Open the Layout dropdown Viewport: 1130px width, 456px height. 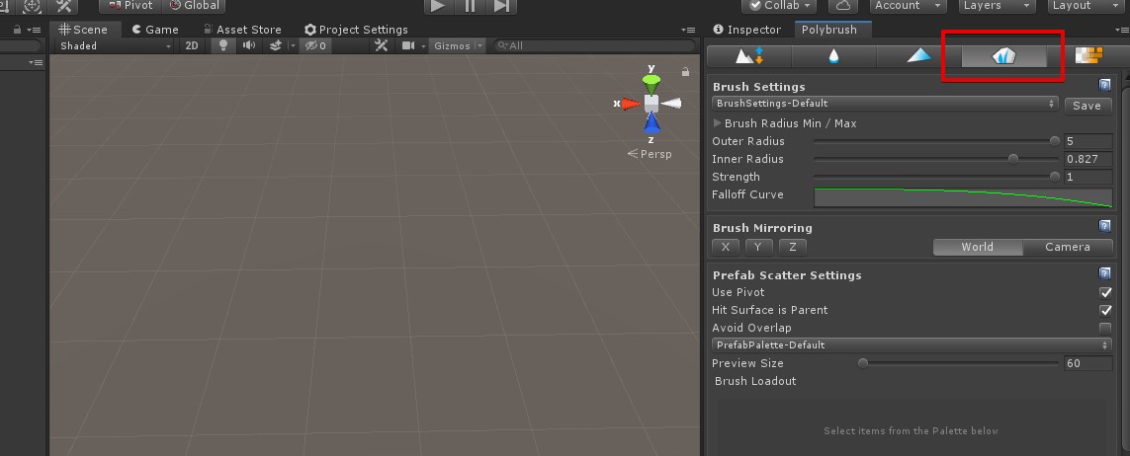click(1085, 6)
